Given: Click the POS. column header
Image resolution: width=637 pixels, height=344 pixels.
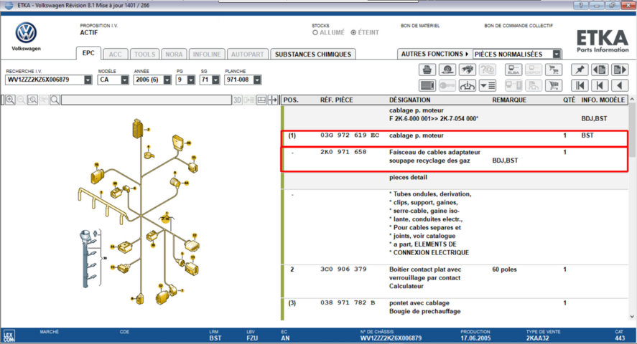Looking at the screenshot, I should pyautogui.click(x=290, y=100).
